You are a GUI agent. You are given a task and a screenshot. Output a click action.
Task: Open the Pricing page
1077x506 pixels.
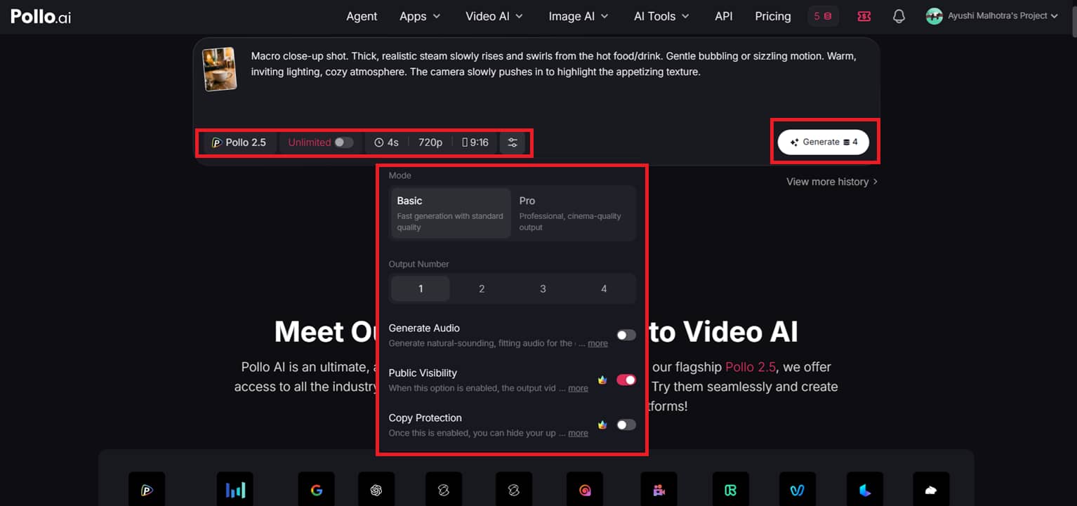coord(773,16)
